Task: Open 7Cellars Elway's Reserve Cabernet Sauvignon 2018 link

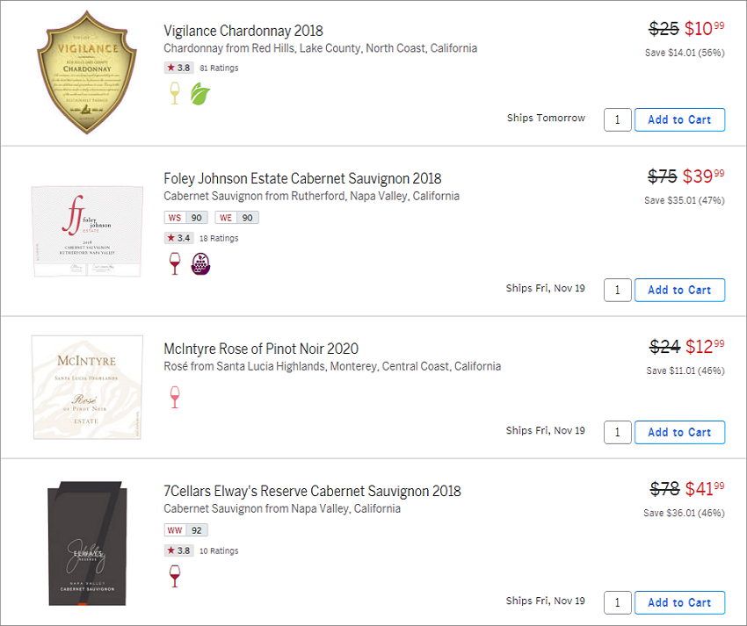Action: pyautogui.click(x=312, y=492)
